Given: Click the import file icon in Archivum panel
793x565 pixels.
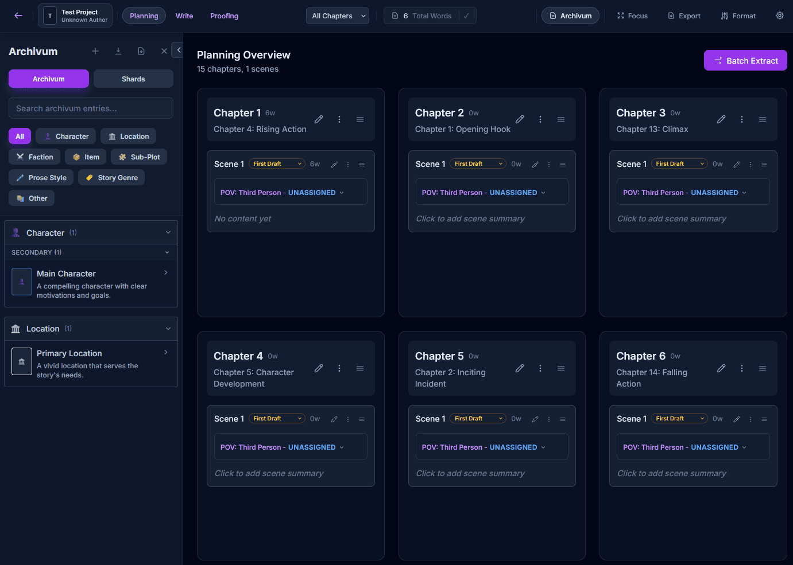Looking at the screenshot, I should click(141, 51).
